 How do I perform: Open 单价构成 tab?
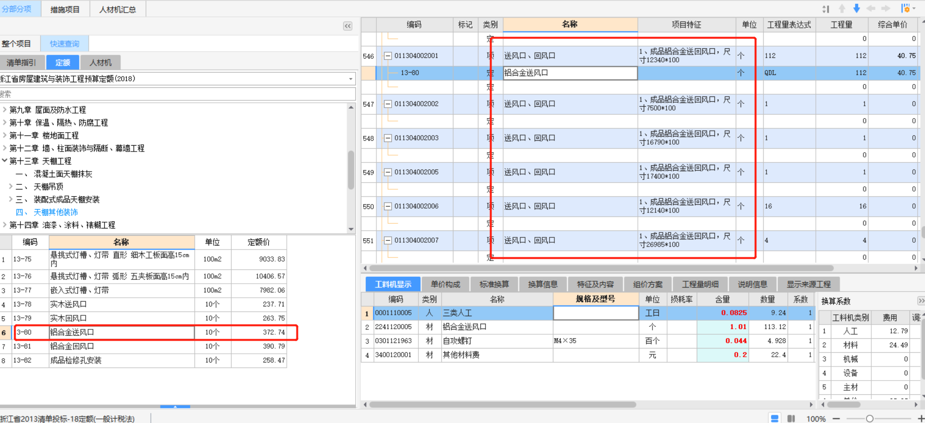pyautogui.click(x=445, y=284)
